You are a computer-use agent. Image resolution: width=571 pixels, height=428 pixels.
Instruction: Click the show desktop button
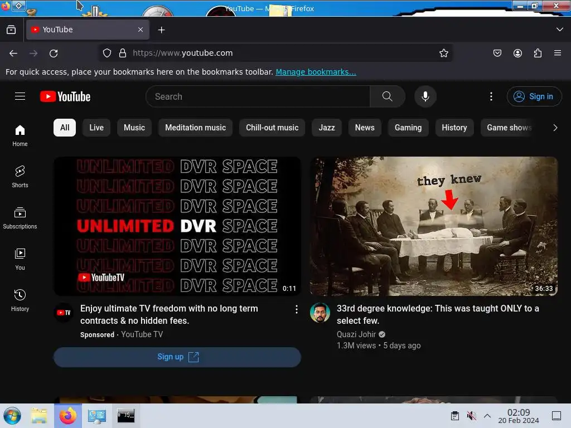(x=556, y=416)
